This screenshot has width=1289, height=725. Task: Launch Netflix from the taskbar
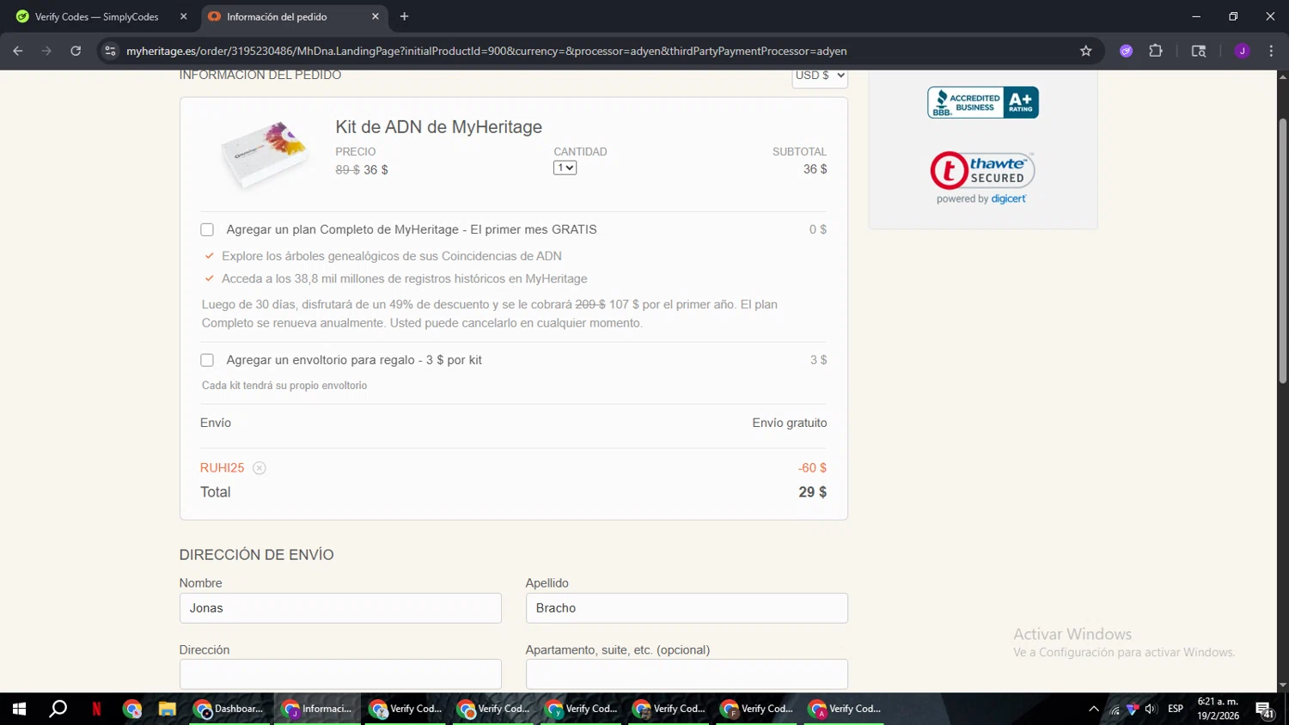(x=96, y=709)
